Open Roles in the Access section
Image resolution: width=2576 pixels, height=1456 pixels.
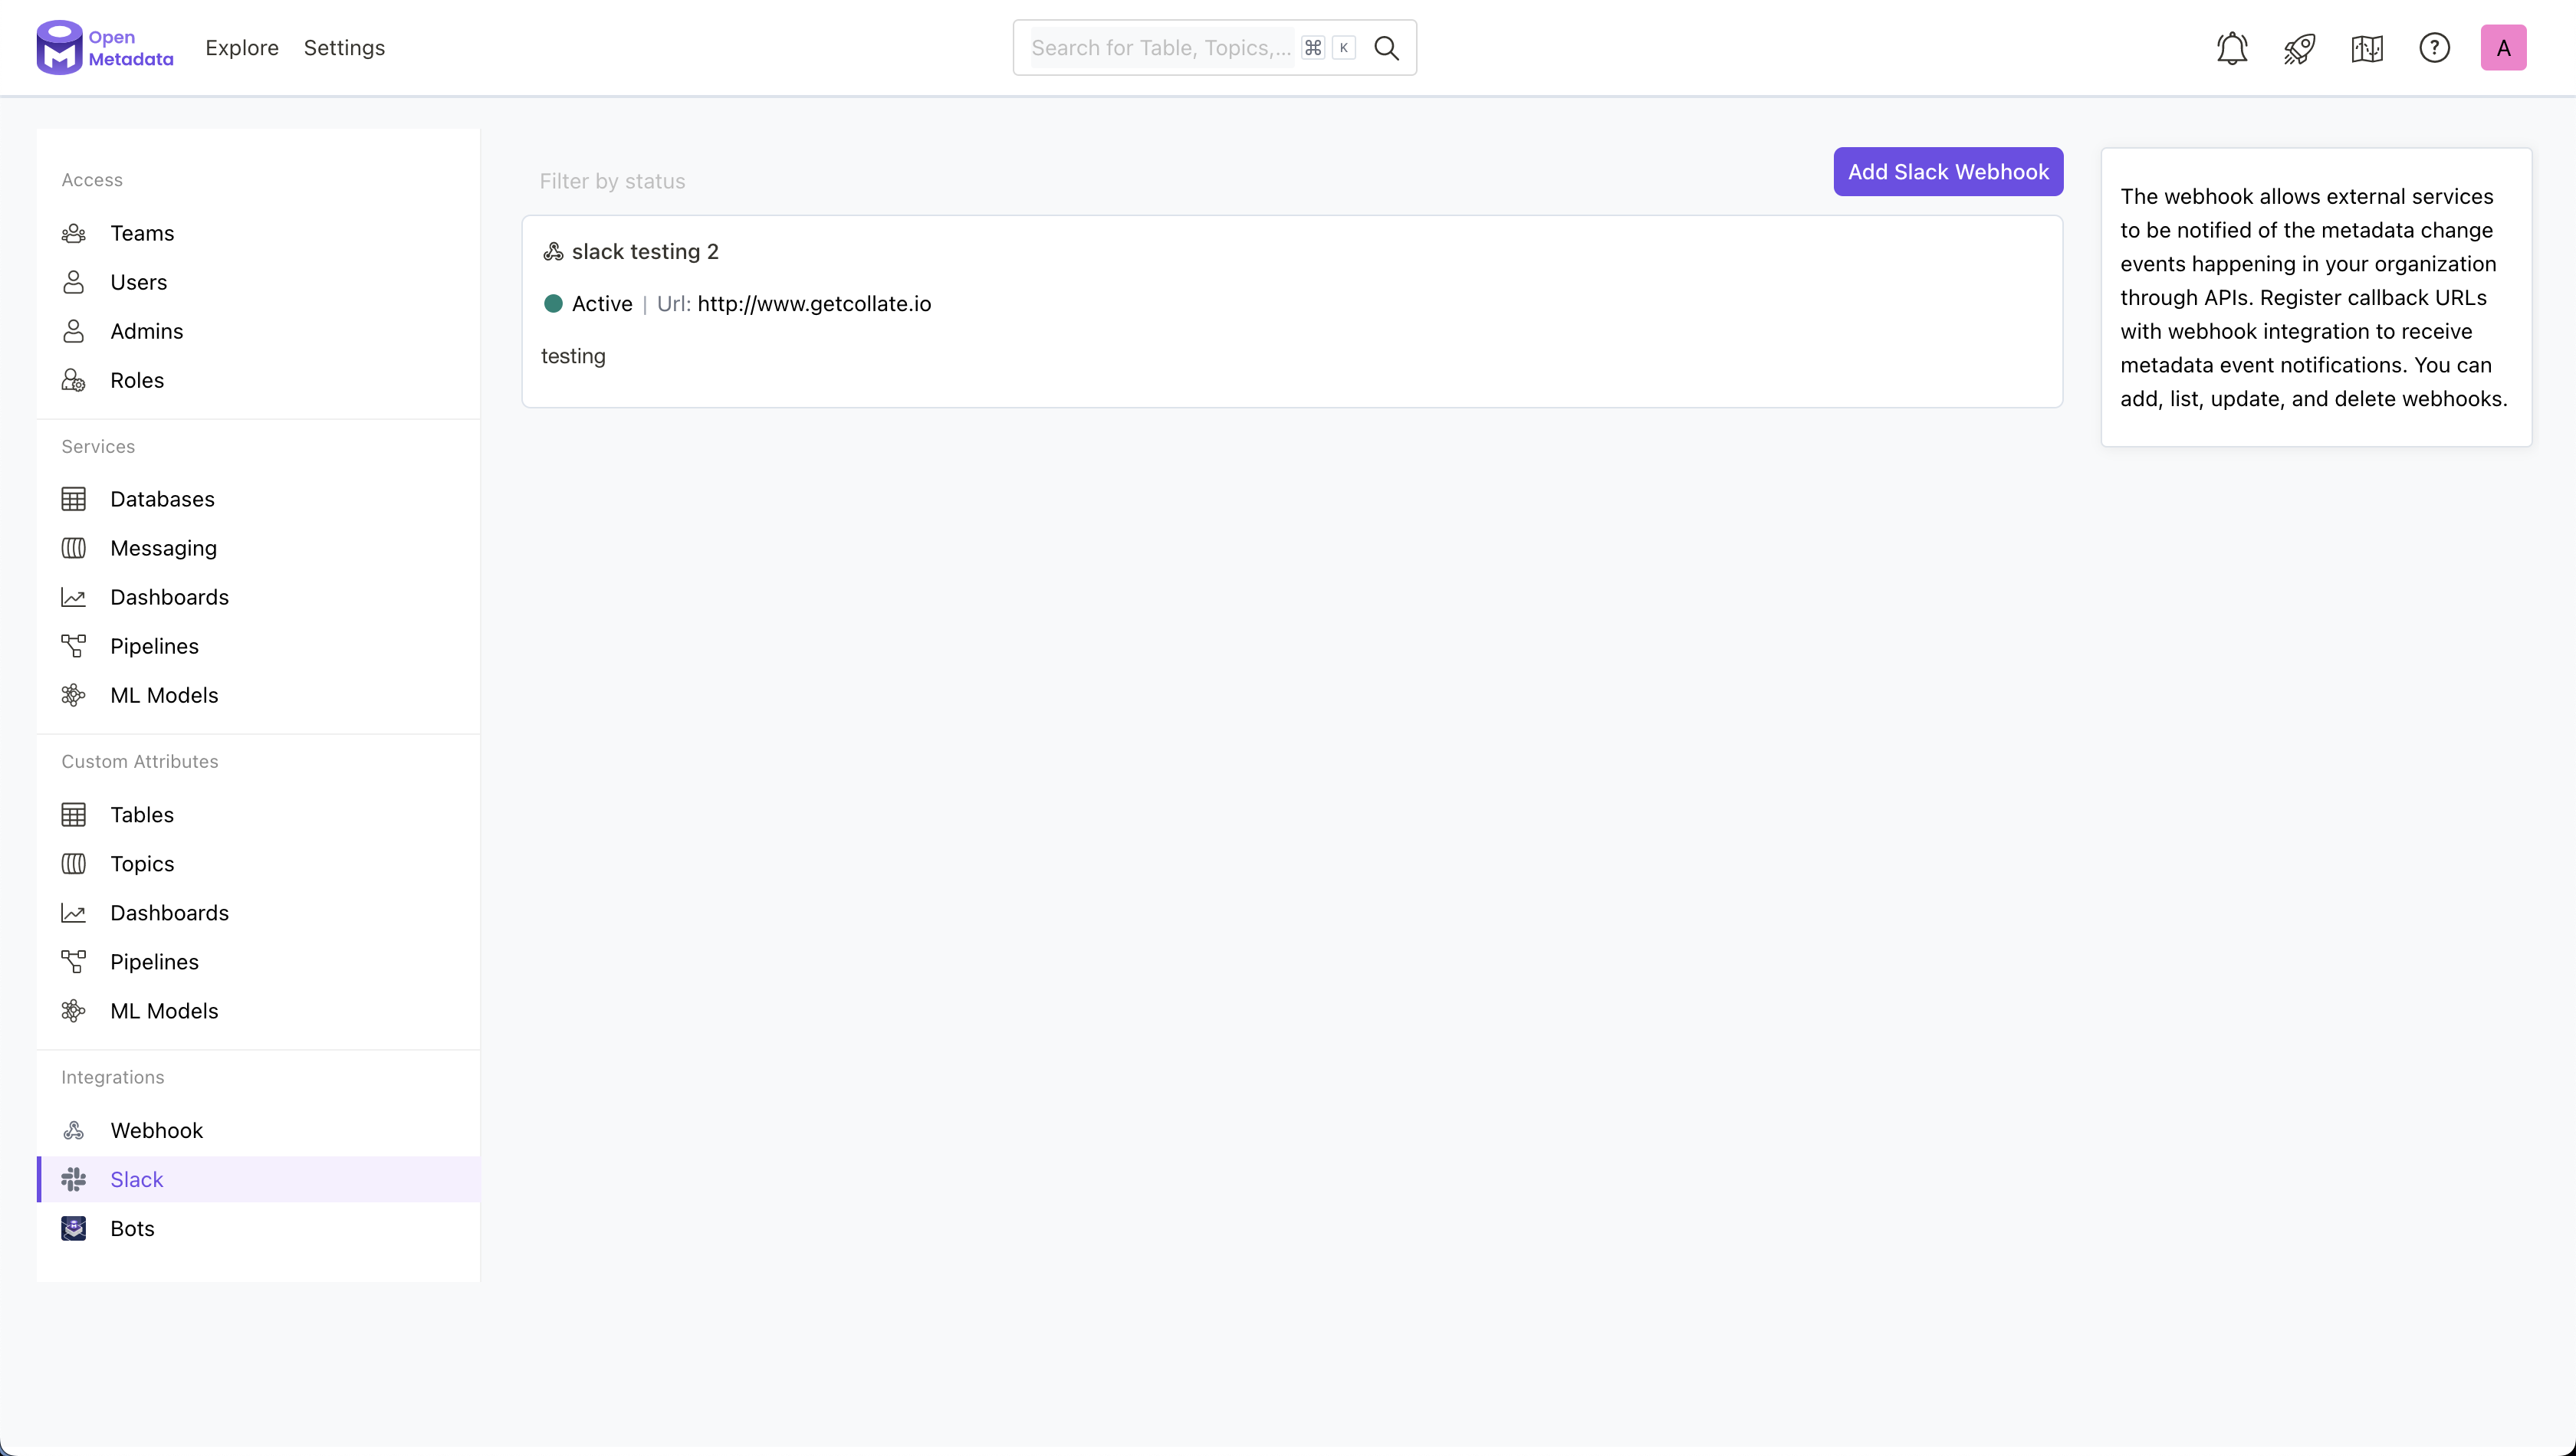[x=137, y=380]
